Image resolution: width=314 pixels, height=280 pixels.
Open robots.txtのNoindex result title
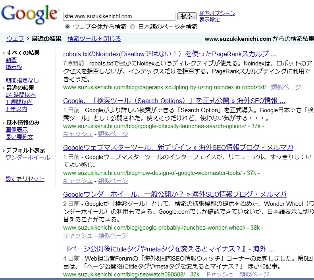170,54
